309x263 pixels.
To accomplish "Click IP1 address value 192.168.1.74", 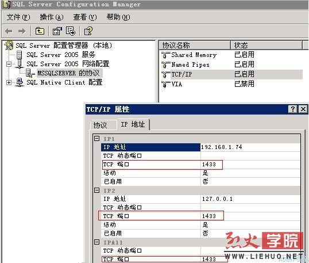I will click(222, 147).
